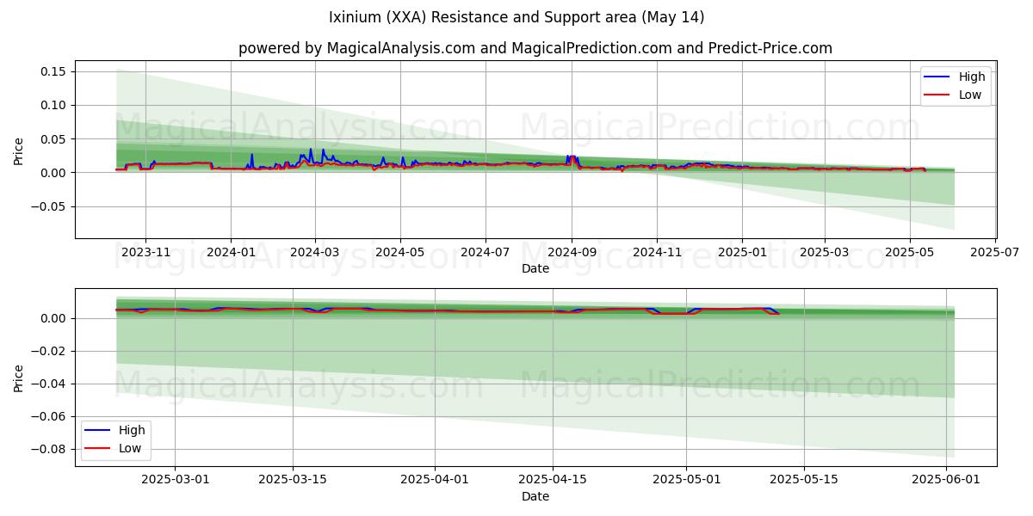Click the top chart's 'Price' y-axis label
Viewport: 1033px width, 516px height.
click(x=19, y=150)
